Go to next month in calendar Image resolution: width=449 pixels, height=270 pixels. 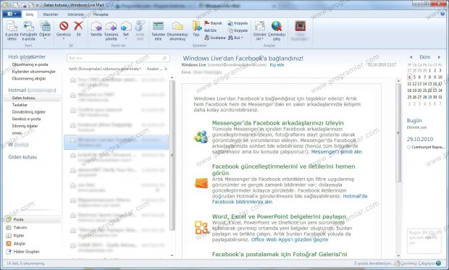[439, 57]
